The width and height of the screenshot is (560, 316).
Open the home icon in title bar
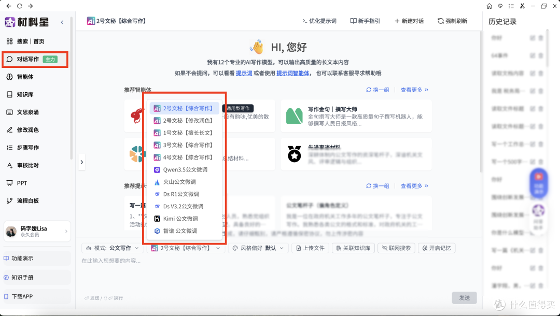tap(489, 6)
